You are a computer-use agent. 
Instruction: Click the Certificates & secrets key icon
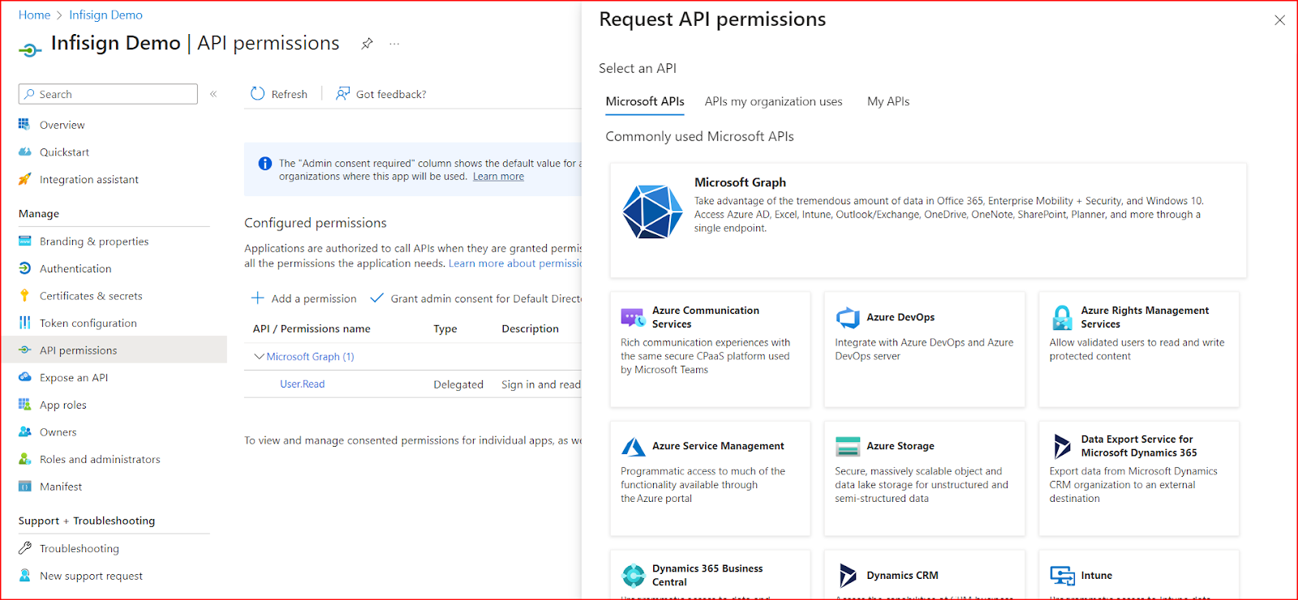coord(24,296)
